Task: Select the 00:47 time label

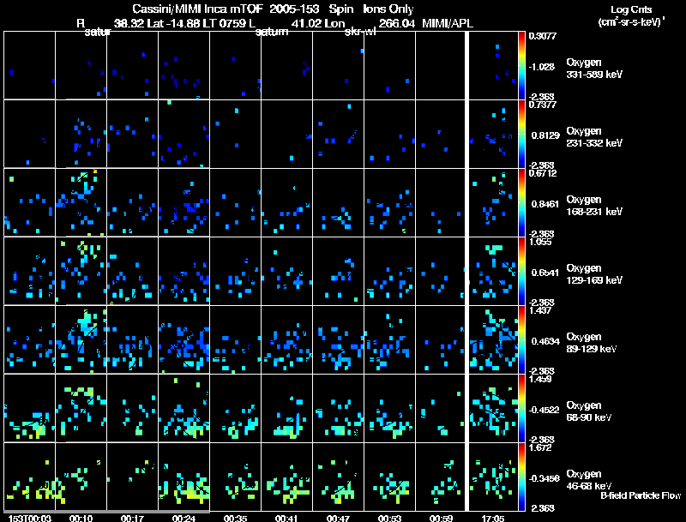Action: pos(338,518)
